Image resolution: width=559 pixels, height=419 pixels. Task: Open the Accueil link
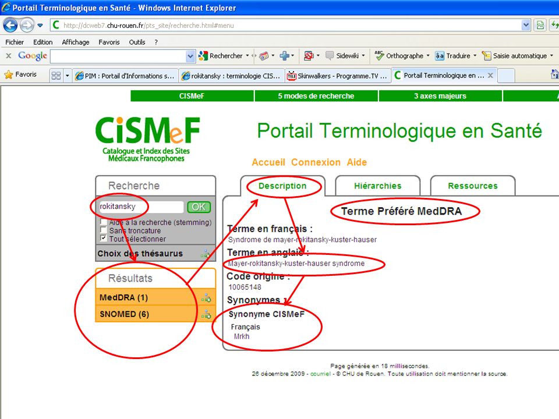point(268,162)
